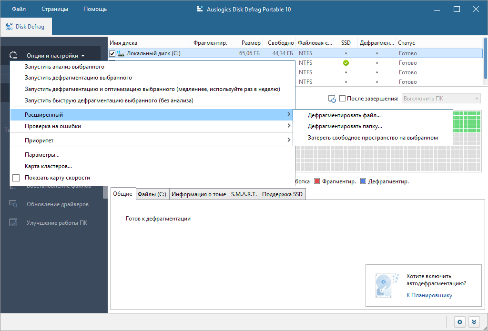The image size is (488, 331).
Task: Toggle Показать карту скорости checkbox
Action: click(x=16, y=178)
